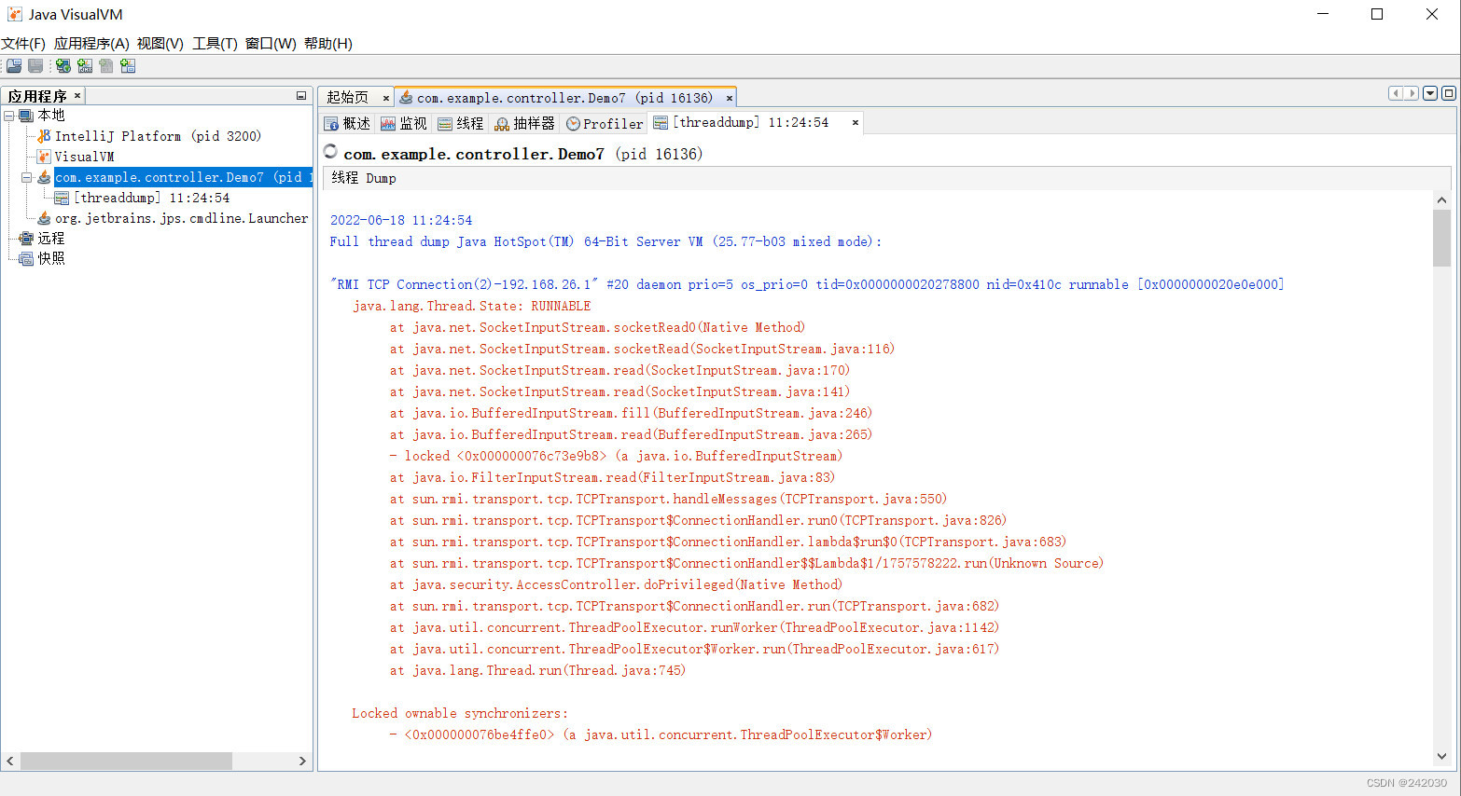Click the tree panel horizontal scrollbar thumb
The width and height of the screenshot is (1461, 796).
[x=126, y=761]
